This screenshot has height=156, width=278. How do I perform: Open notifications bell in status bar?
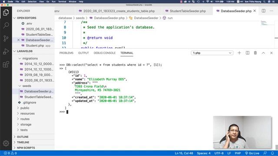272,153
